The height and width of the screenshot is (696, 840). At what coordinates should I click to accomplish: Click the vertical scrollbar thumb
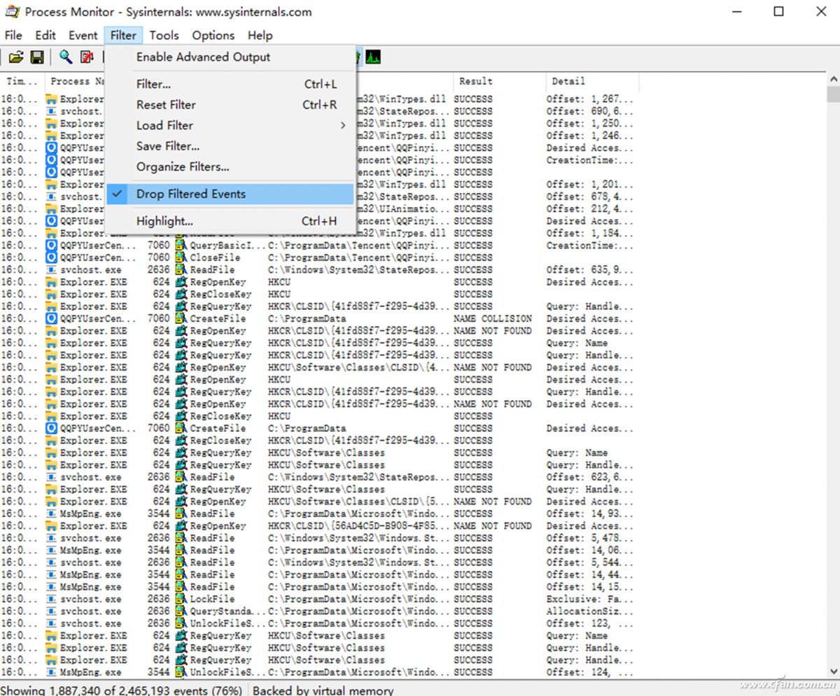pos(833,94)
